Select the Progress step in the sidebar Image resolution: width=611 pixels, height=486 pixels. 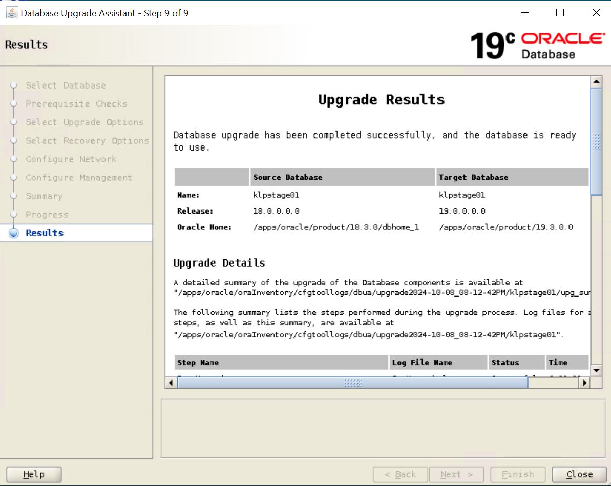(47, 215)
